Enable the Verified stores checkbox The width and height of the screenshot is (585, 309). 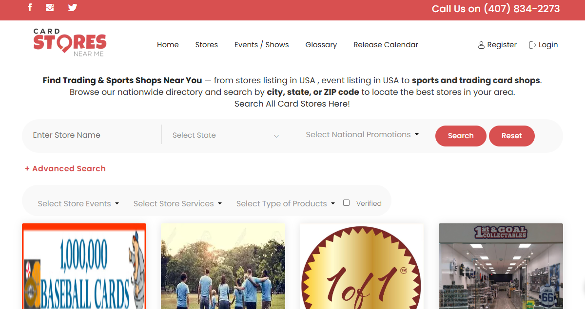[x=346, y=202]
